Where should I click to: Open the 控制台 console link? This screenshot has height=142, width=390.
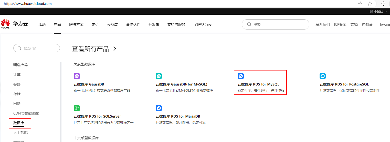click(367, 24)
